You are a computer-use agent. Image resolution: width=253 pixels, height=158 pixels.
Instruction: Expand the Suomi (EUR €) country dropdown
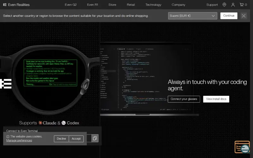(193, 16)
